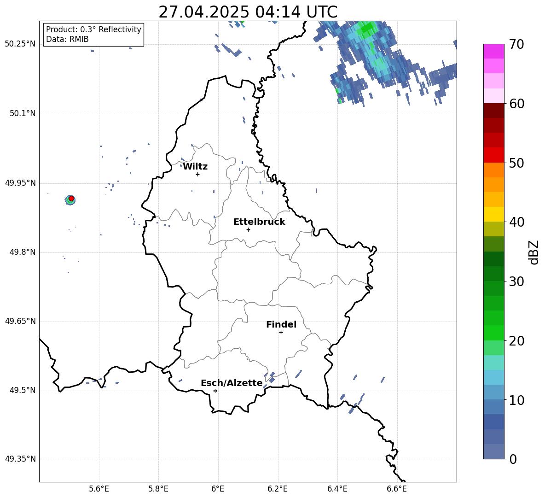The width and height of the screenshot is (545, 498).
Task: Pick the bright red swatch just above 50 dBZ
Action: coord(494,155)
